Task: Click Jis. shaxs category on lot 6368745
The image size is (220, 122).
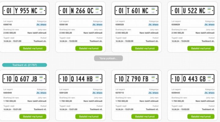Action: coord(41,25)
